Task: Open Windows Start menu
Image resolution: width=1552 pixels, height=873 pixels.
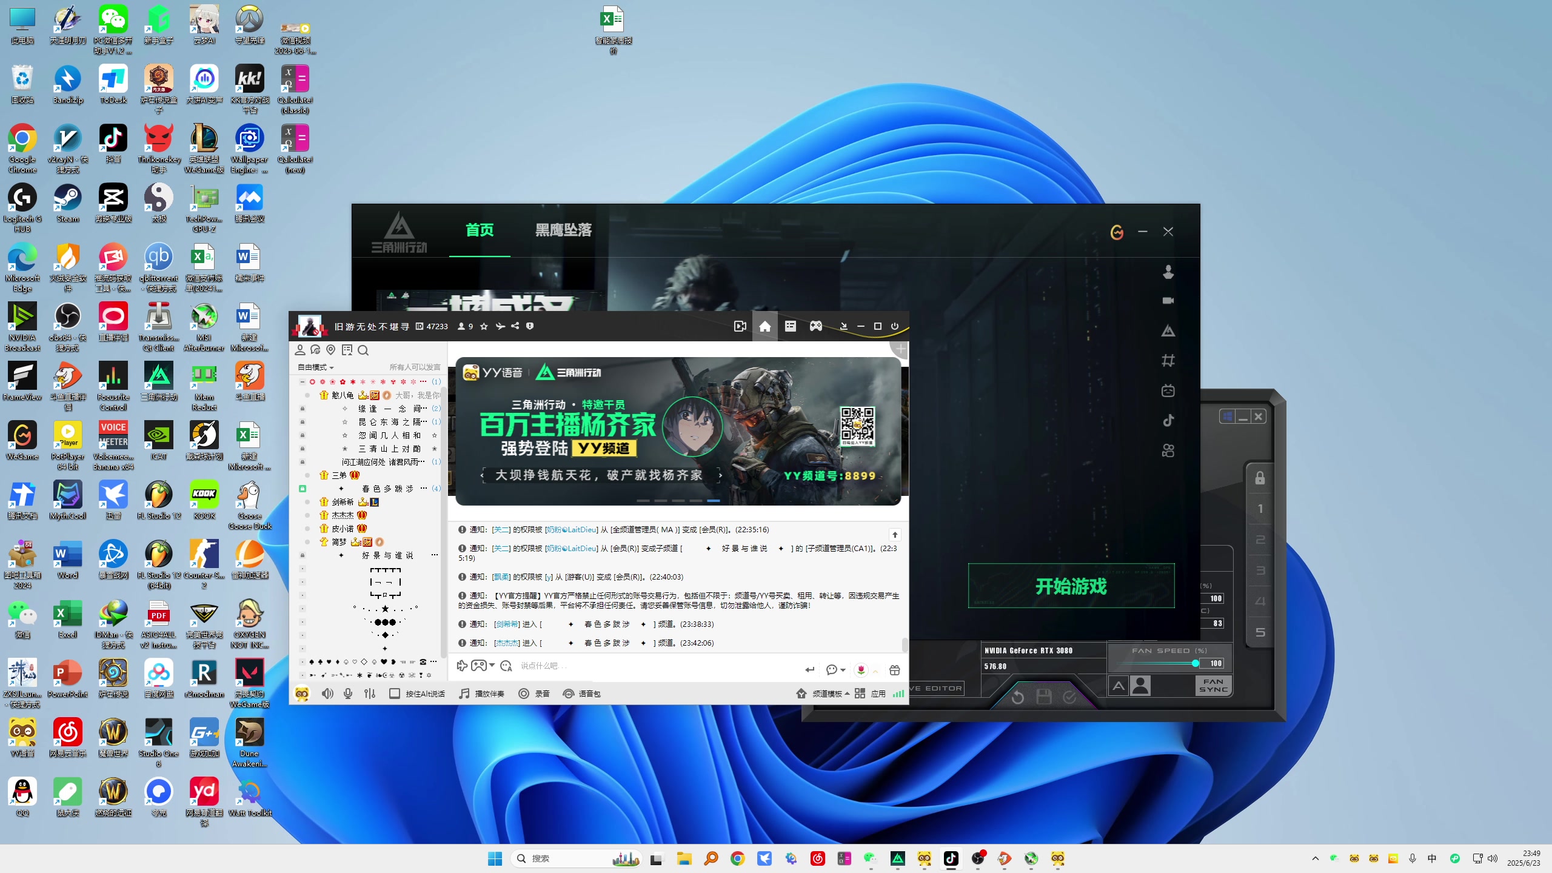Action: pyautogui.click(x=495, y=858)
